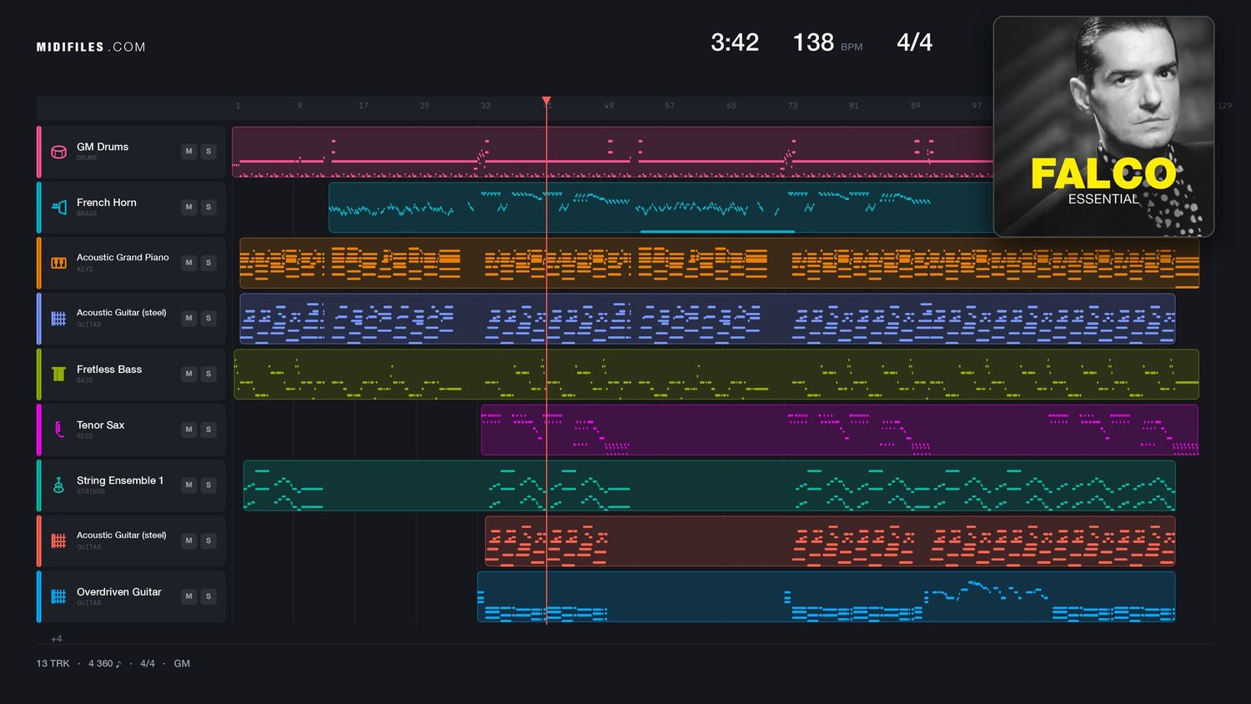Click the Fretless Bass icon

click(58, 374)
